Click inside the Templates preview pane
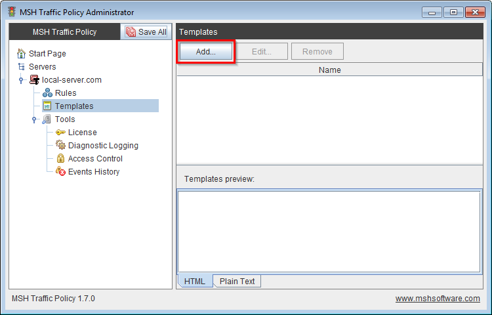The image size is (492, 315). click(329, 232)
